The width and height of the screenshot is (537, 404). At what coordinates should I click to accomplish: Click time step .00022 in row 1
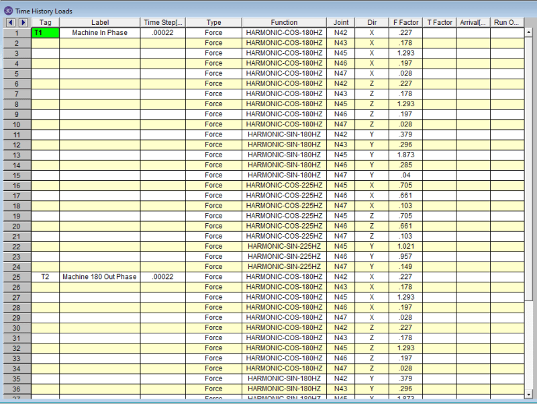[x=162, y=33]
